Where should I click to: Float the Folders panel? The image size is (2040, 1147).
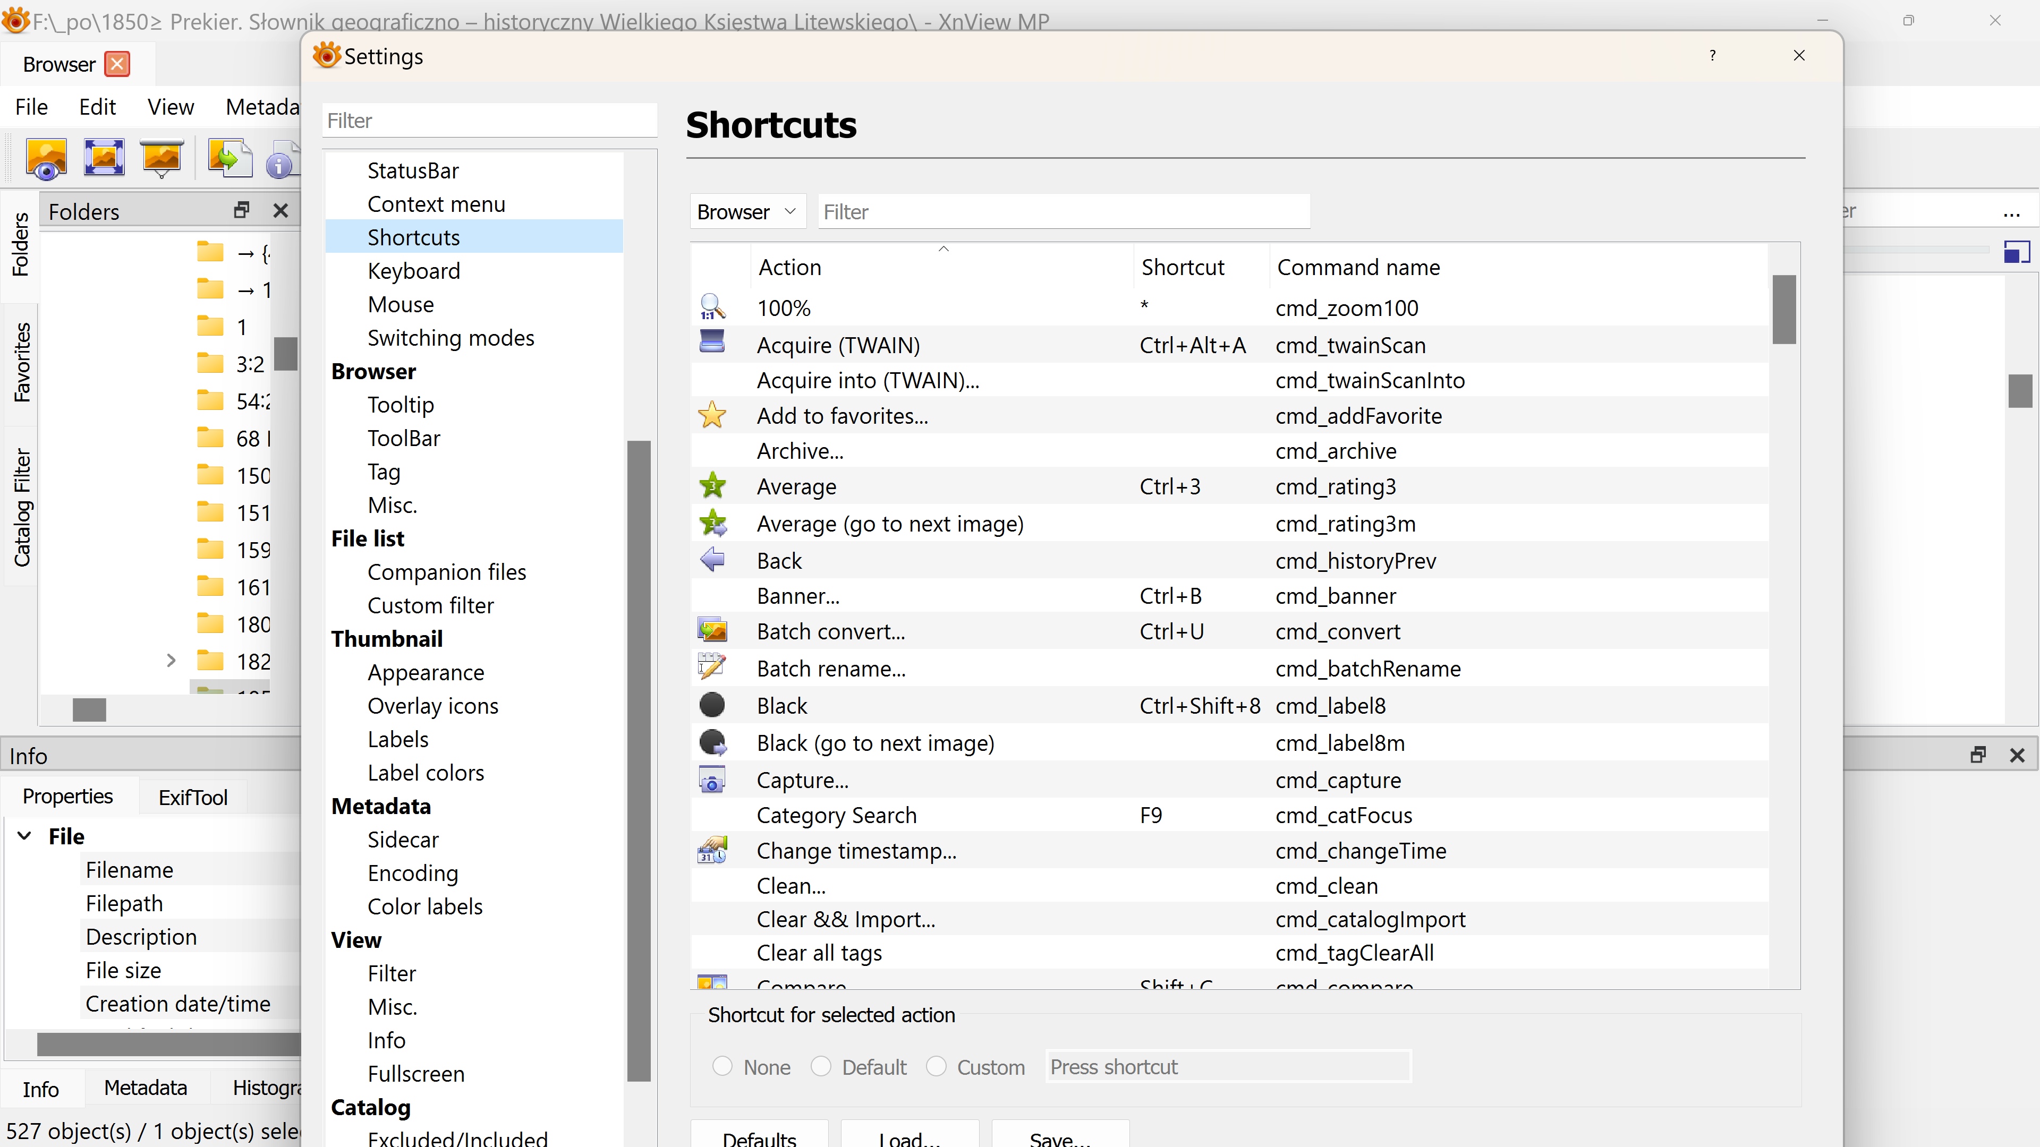242,210
